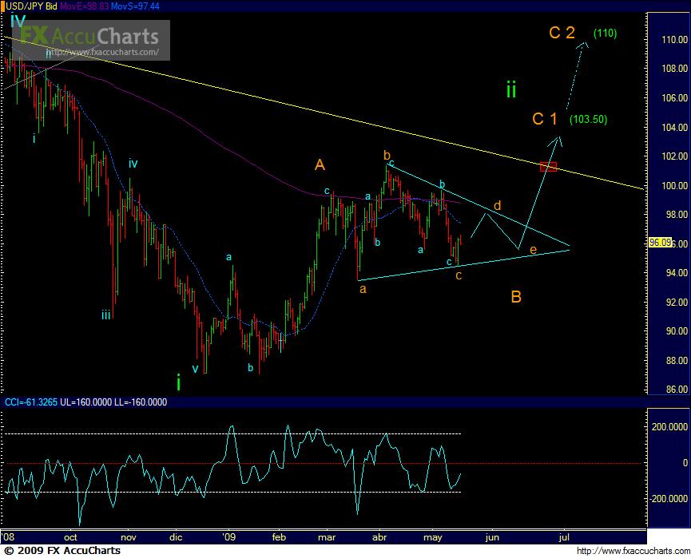Click the red square marker on the yellow trendline
The image size is (691, 558).
click(x=548, y=166)
